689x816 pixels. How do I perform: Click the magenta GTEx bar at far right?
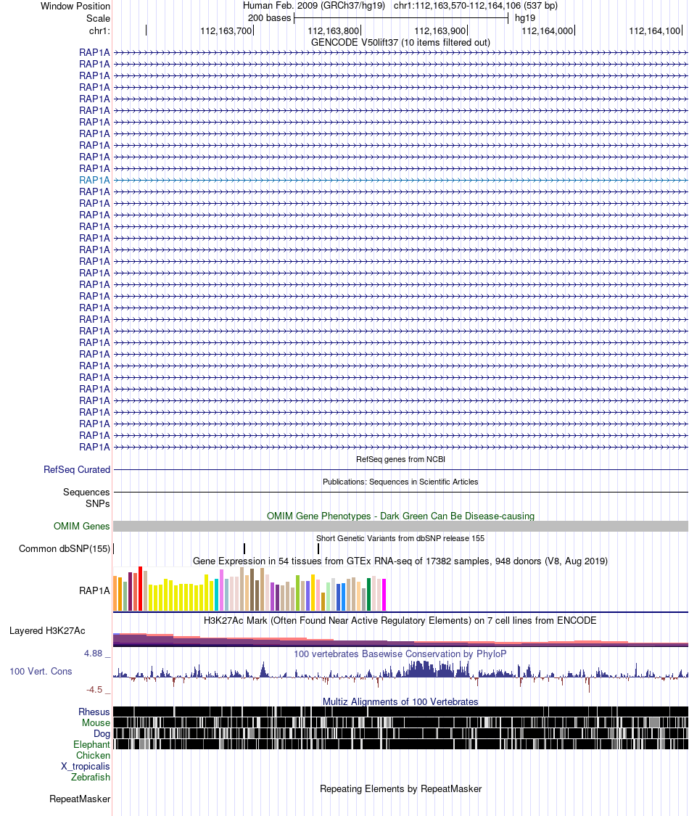coord(384,595)
